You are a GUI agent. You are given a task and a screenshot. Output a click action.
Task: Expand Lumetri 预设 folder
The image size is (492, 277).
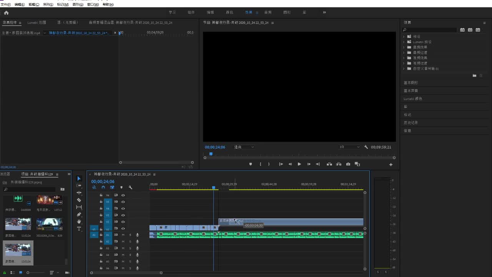pos(404,42)
